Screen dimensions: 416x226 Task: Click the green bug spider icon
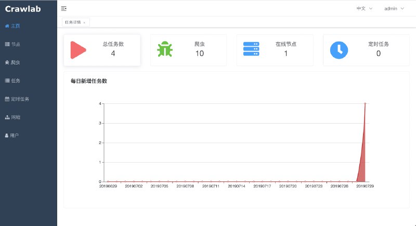pyautogui.click(x=165, y=50)
